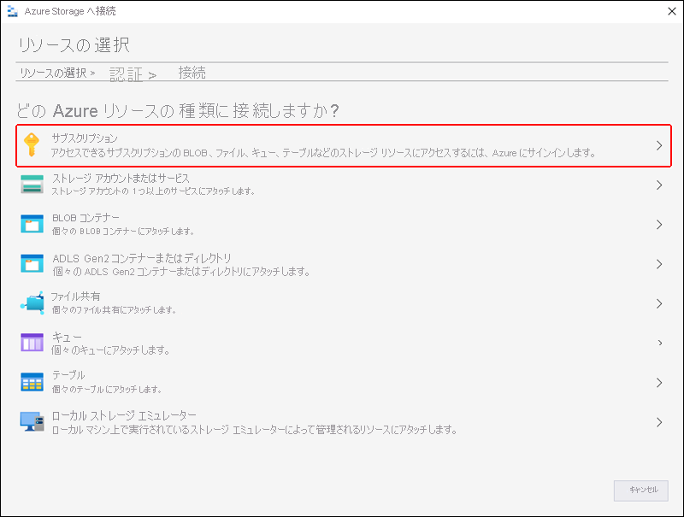Image resolution: width=684 pixels, height=517 pixels.
Task: Click the local emulator description text
Action: pyautogui.click(x=254, y=430)
